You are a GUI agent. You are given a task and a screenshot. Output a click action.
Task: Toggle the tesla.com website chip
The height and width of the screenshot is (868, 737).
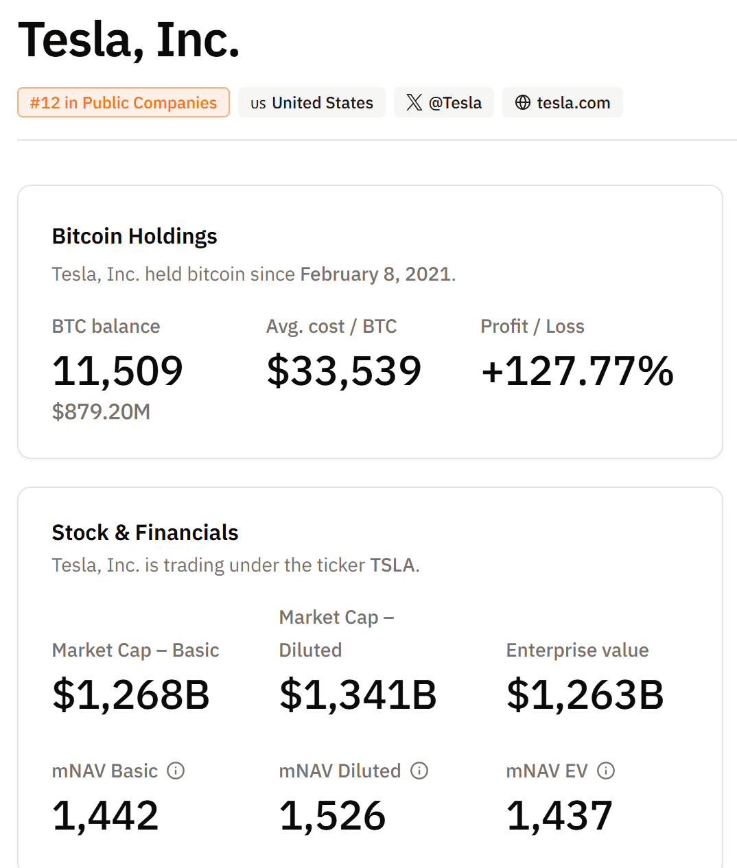(x=562, y=102)
